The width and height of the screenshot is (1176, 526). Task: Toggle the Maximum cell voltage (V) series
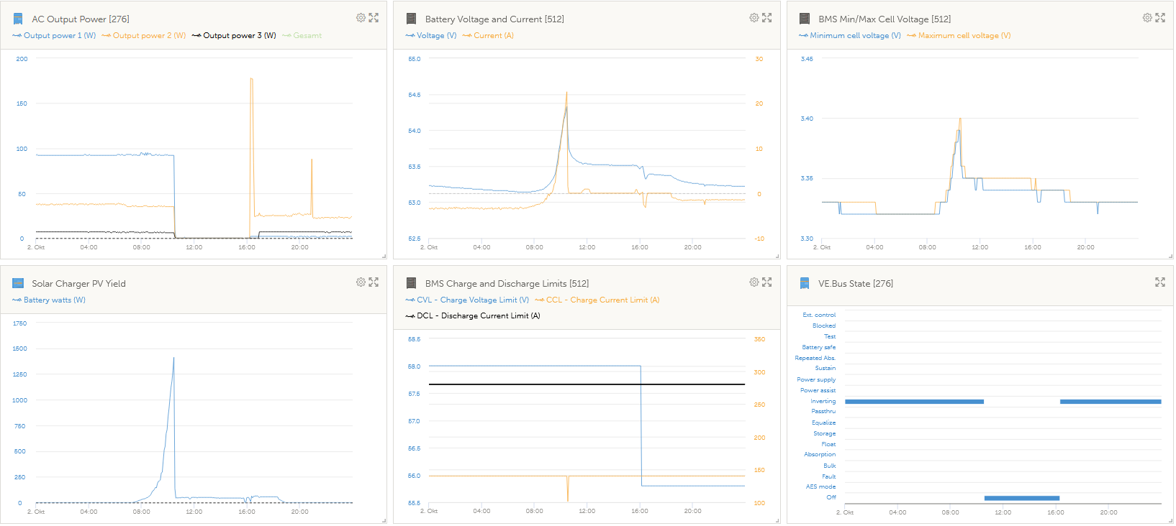click(x=964, y=36)
